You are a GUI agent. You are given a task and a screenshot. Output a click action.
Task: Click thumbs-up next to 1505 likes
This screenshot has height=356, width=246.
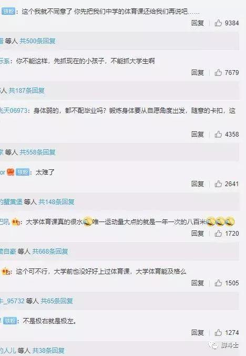(218, 283)
